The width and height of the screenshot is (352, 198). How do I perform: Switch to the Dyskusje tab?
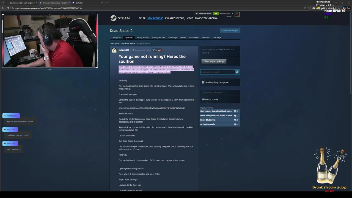[x=129, y=37]
